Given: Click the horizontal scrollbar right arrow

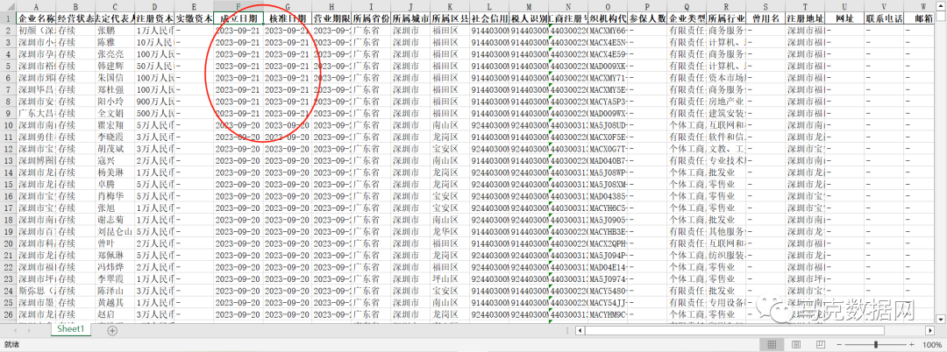Looking at the screenshot, I should [x=930, y=330].
